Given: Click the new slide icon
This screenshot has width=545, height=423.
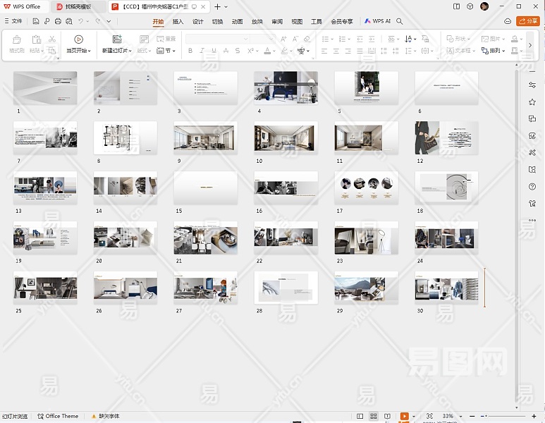Looking at the screenshot, I should [x=117, y=40].
